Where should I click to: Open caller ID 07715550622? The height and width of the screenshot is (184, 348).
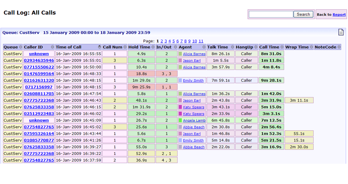pos(39,67)
